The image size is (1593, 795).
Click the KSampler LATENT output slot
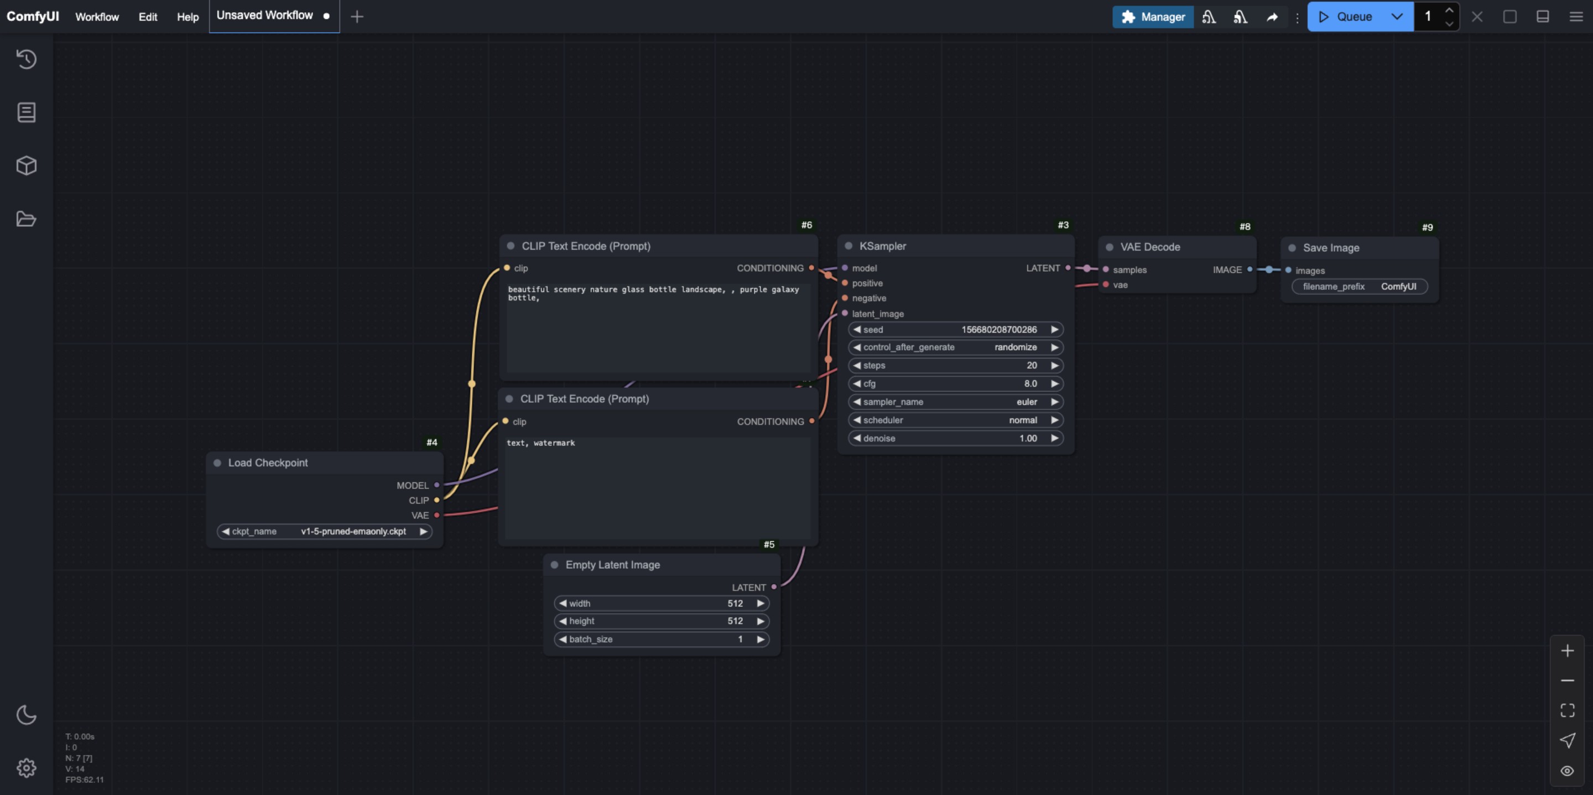[x=1068, y=268]
